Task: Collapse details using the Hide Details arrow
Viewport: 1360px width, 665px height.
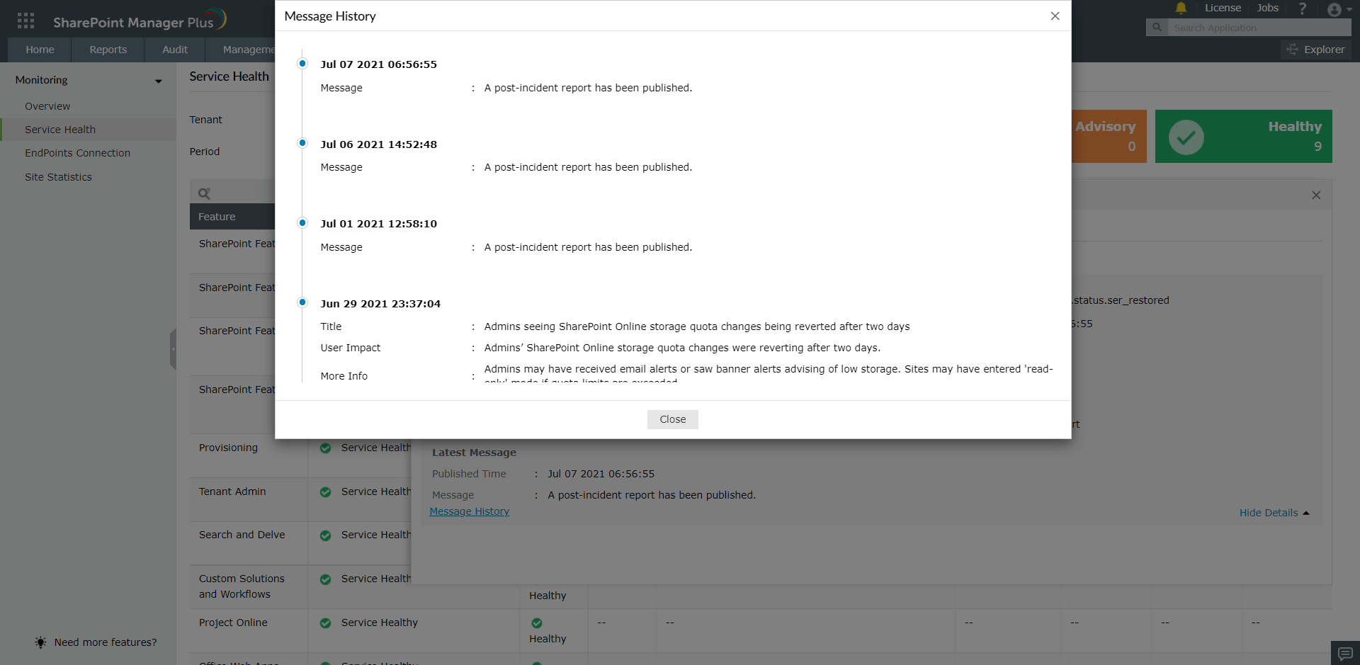Action: coord(1307,513)
